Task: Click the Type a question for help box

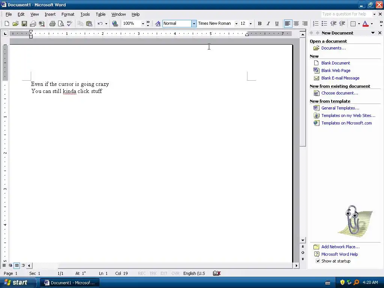Action: [346, 14]
